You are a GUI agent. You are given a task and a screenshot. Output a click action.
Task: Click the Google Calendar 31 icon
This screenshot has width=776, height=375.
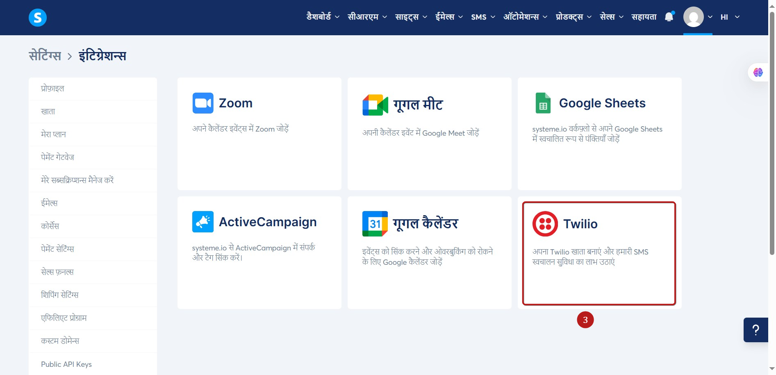click(x=375, y=224)
